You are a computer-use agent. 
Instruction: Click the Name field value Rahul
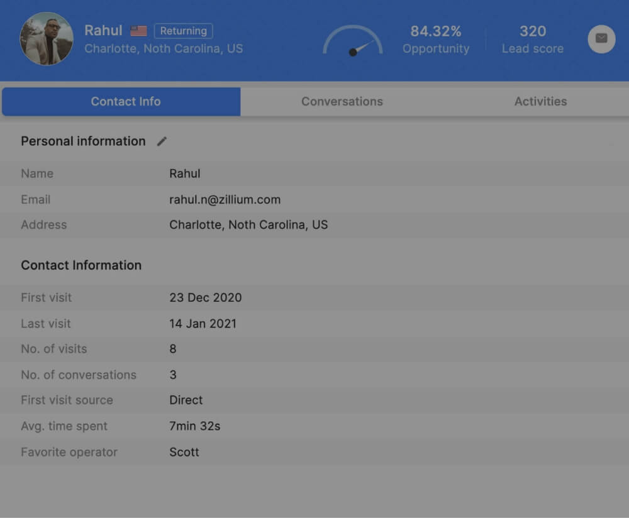(184, 174)
